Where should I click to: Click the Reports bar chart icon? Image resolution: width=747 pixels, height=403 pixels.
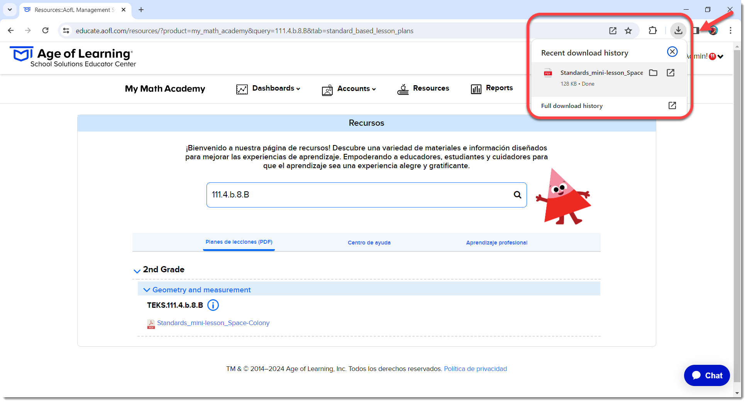coord(476,89)
